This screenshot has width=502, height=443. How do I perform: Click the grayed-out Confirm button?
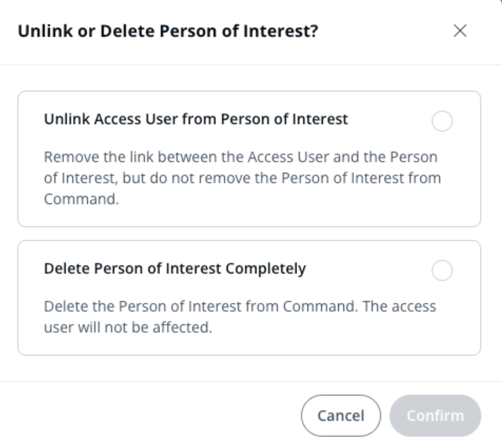[435, 415]
